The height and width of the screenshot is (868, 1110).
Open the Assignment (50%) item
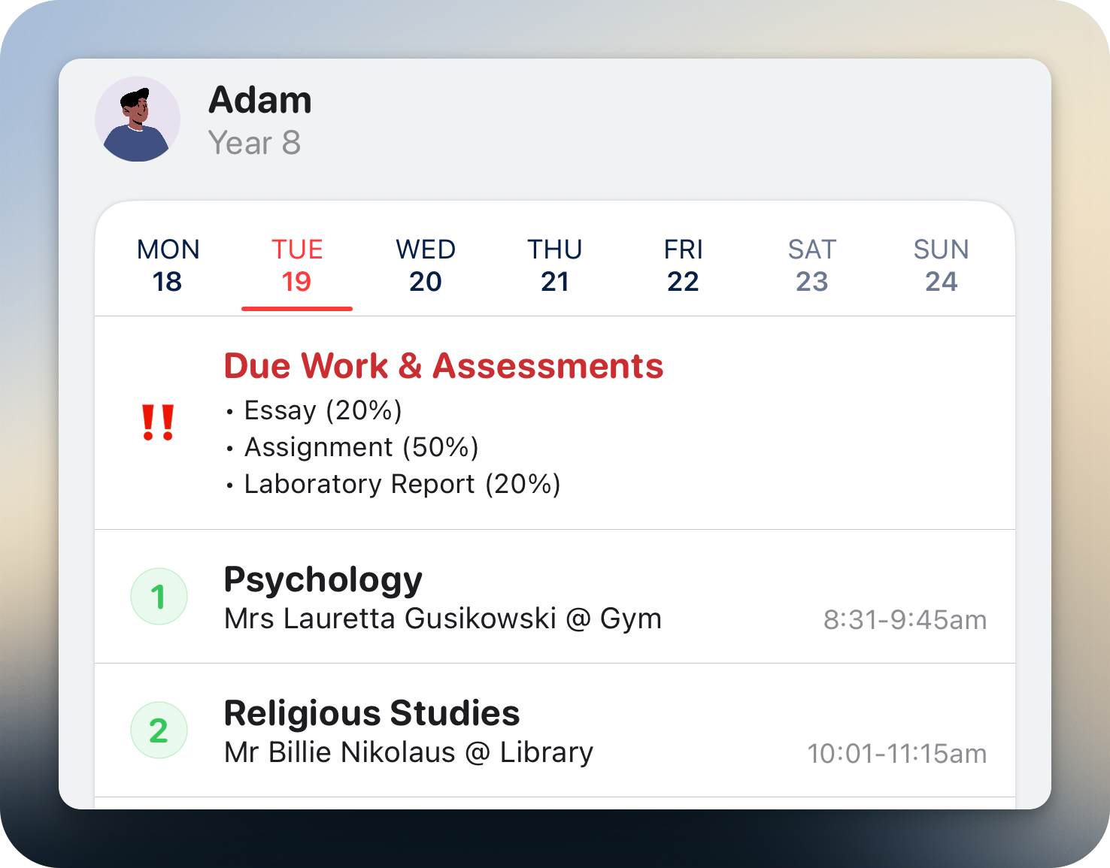pos(362,447)
